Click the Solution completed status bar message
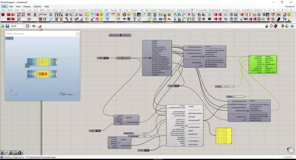 29,157
